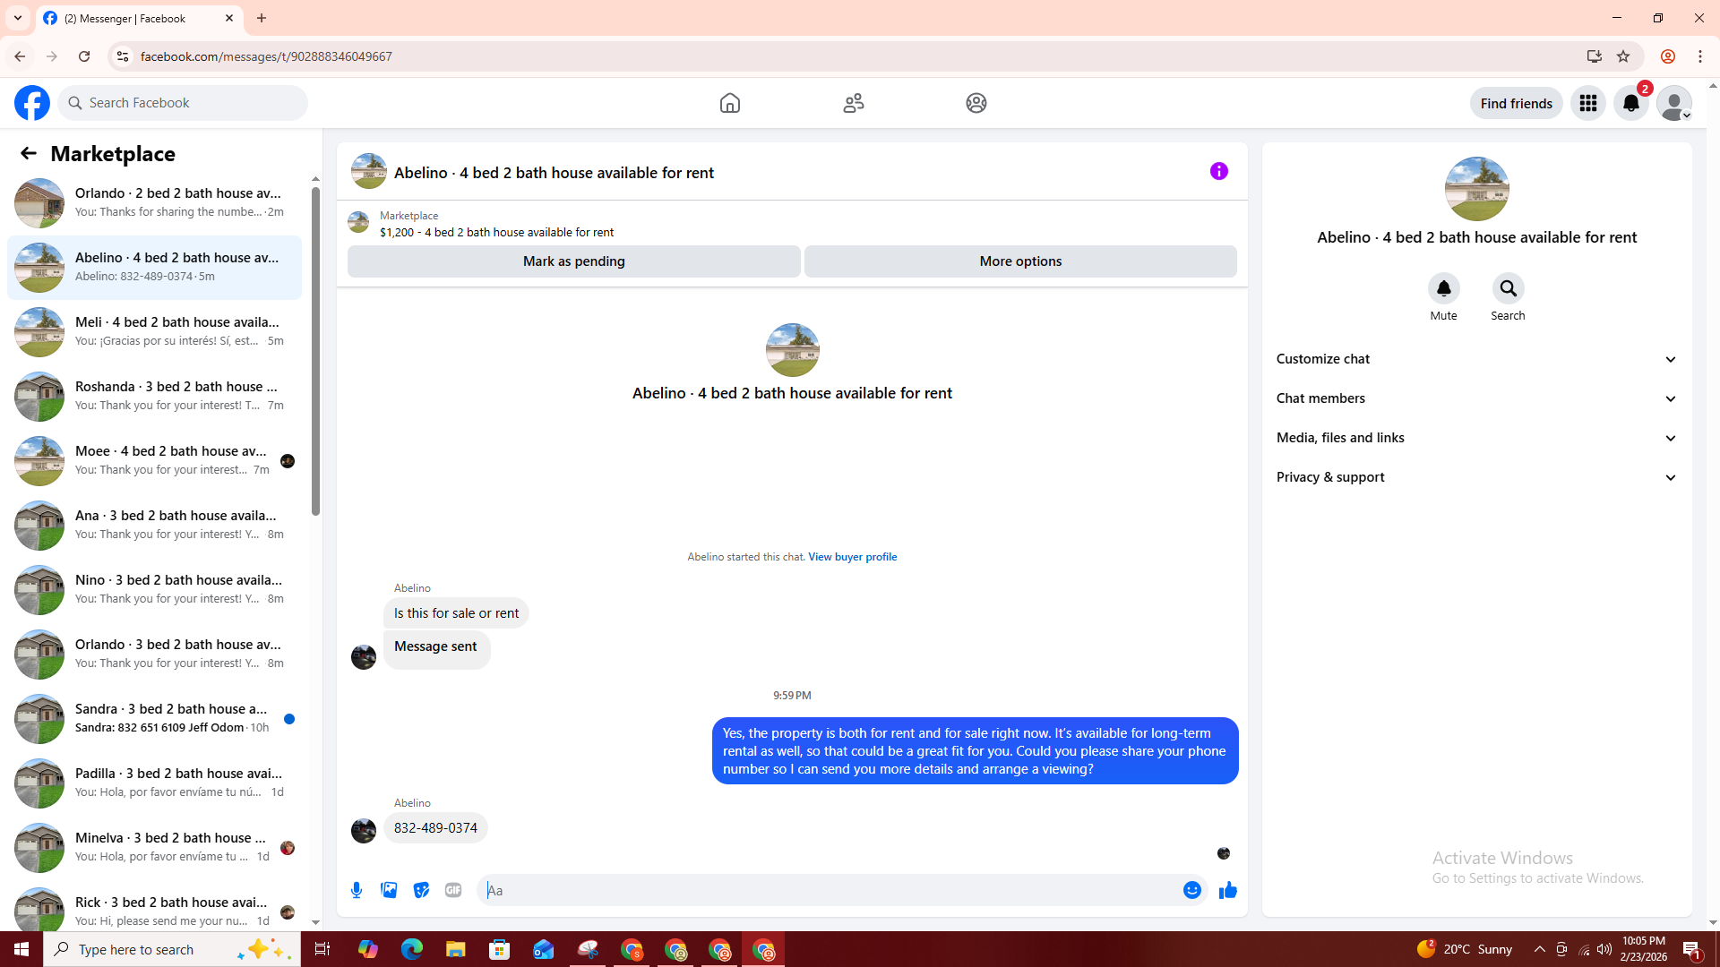Expand Media, files and links
Viewport: 1720px width, 967px height.
(x=1475, y=438)
